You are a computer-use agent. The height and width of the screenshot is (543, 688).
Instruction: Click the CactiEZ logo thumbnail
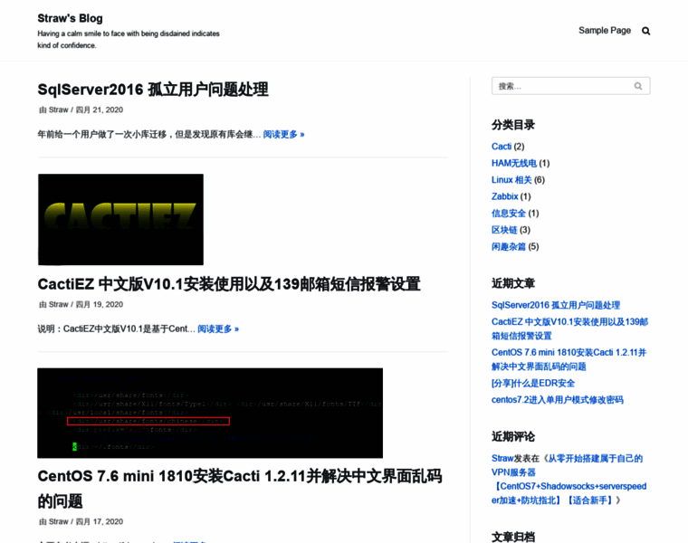click(x=120, y=219)
